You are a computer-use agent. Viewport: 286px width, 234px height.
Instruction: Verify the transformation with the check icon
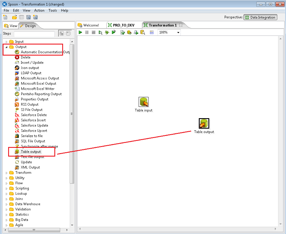coord(123,32)
